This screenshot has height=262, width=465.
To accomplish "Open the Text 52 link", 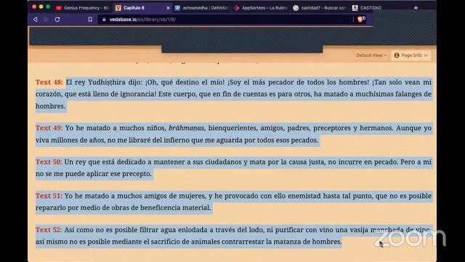I will (49, 230).
